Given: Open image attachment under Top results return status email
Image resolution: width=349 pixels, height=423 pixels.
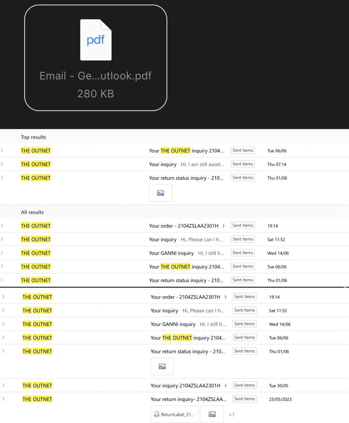Looking at the screenshot, I should (x=160, y=193).
